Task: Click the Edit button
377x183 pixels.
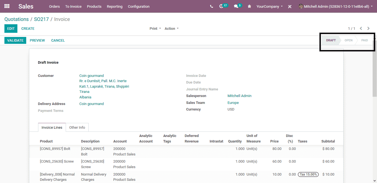Action: [x=11, y=28]
